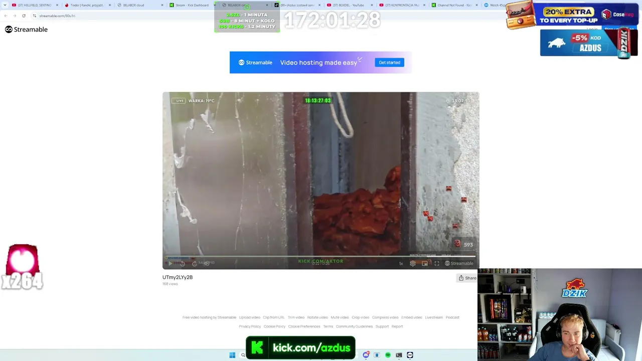The image size is (642, 361).
Task: Open the Terms link
Action: (x=328, y=326)
